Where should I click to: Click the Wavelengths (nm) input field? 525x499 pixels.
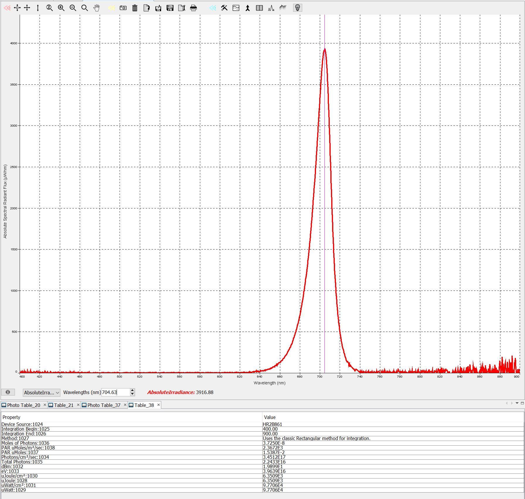pyautogui.click(x=115, y=392)
